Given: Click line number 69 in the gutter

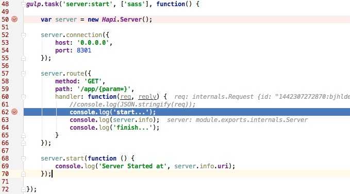Looking at the screenshot, I should (5, 166).
